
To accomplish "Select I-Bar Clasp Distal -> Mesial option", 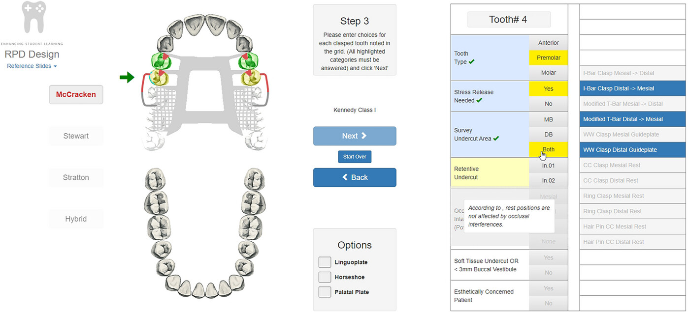I will point(632,88).
